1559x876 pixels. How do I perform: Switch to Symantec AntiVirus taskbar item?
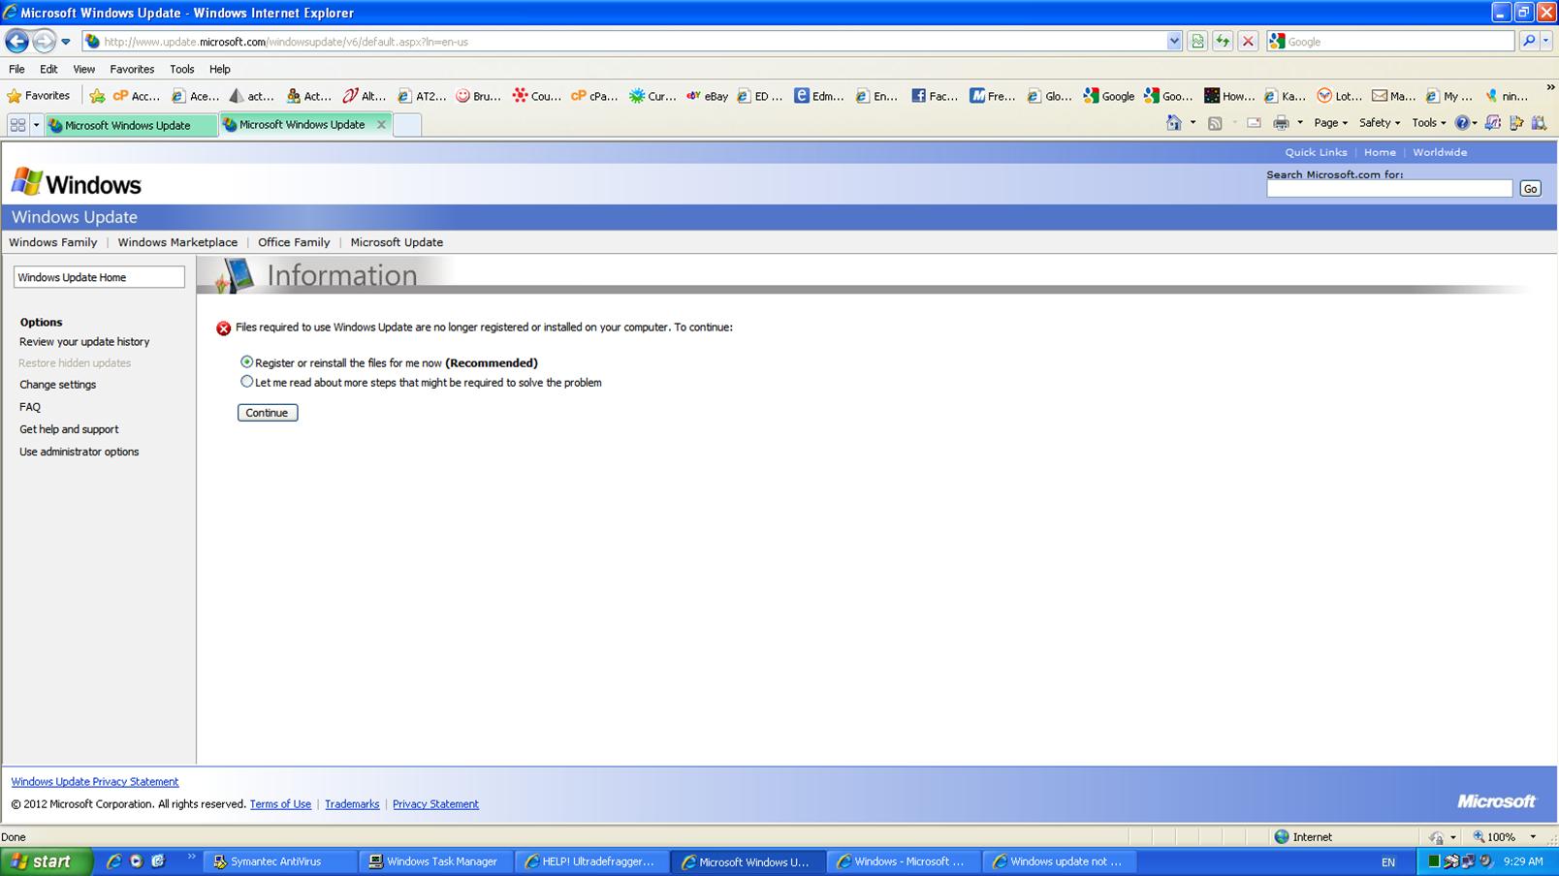pyautogui.click(x=280, y=861)
